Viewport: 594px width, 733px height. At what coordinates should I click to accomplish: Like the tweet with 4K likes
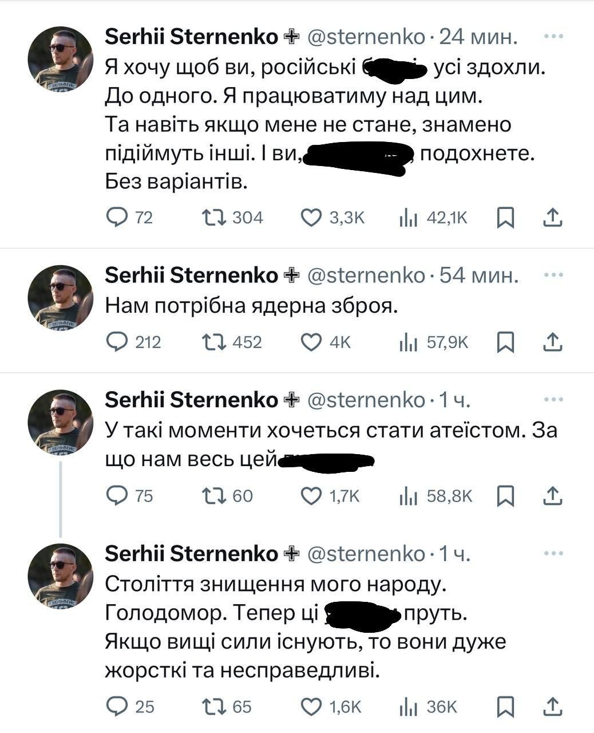click(x=311, y=342)
